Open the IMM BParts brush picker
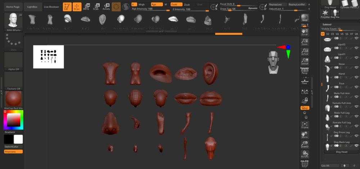 14,22
